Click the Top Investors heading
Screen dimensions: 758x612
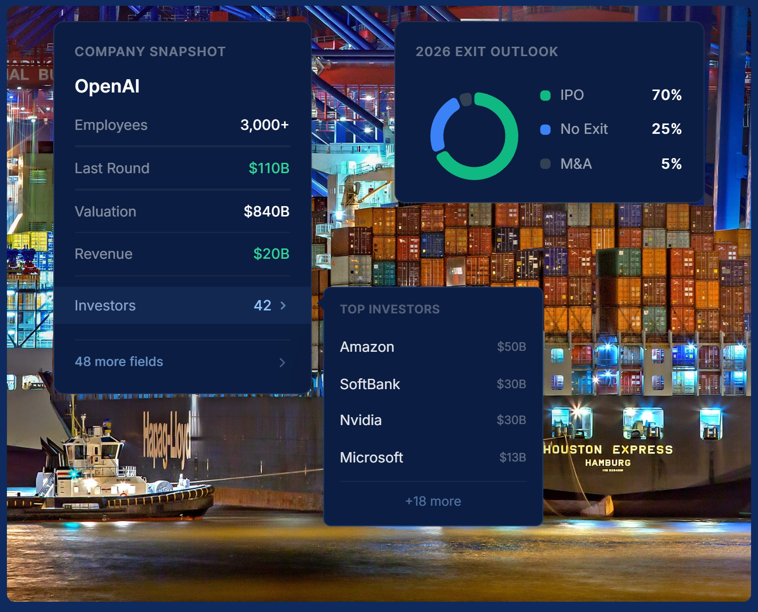coord(390,309)
